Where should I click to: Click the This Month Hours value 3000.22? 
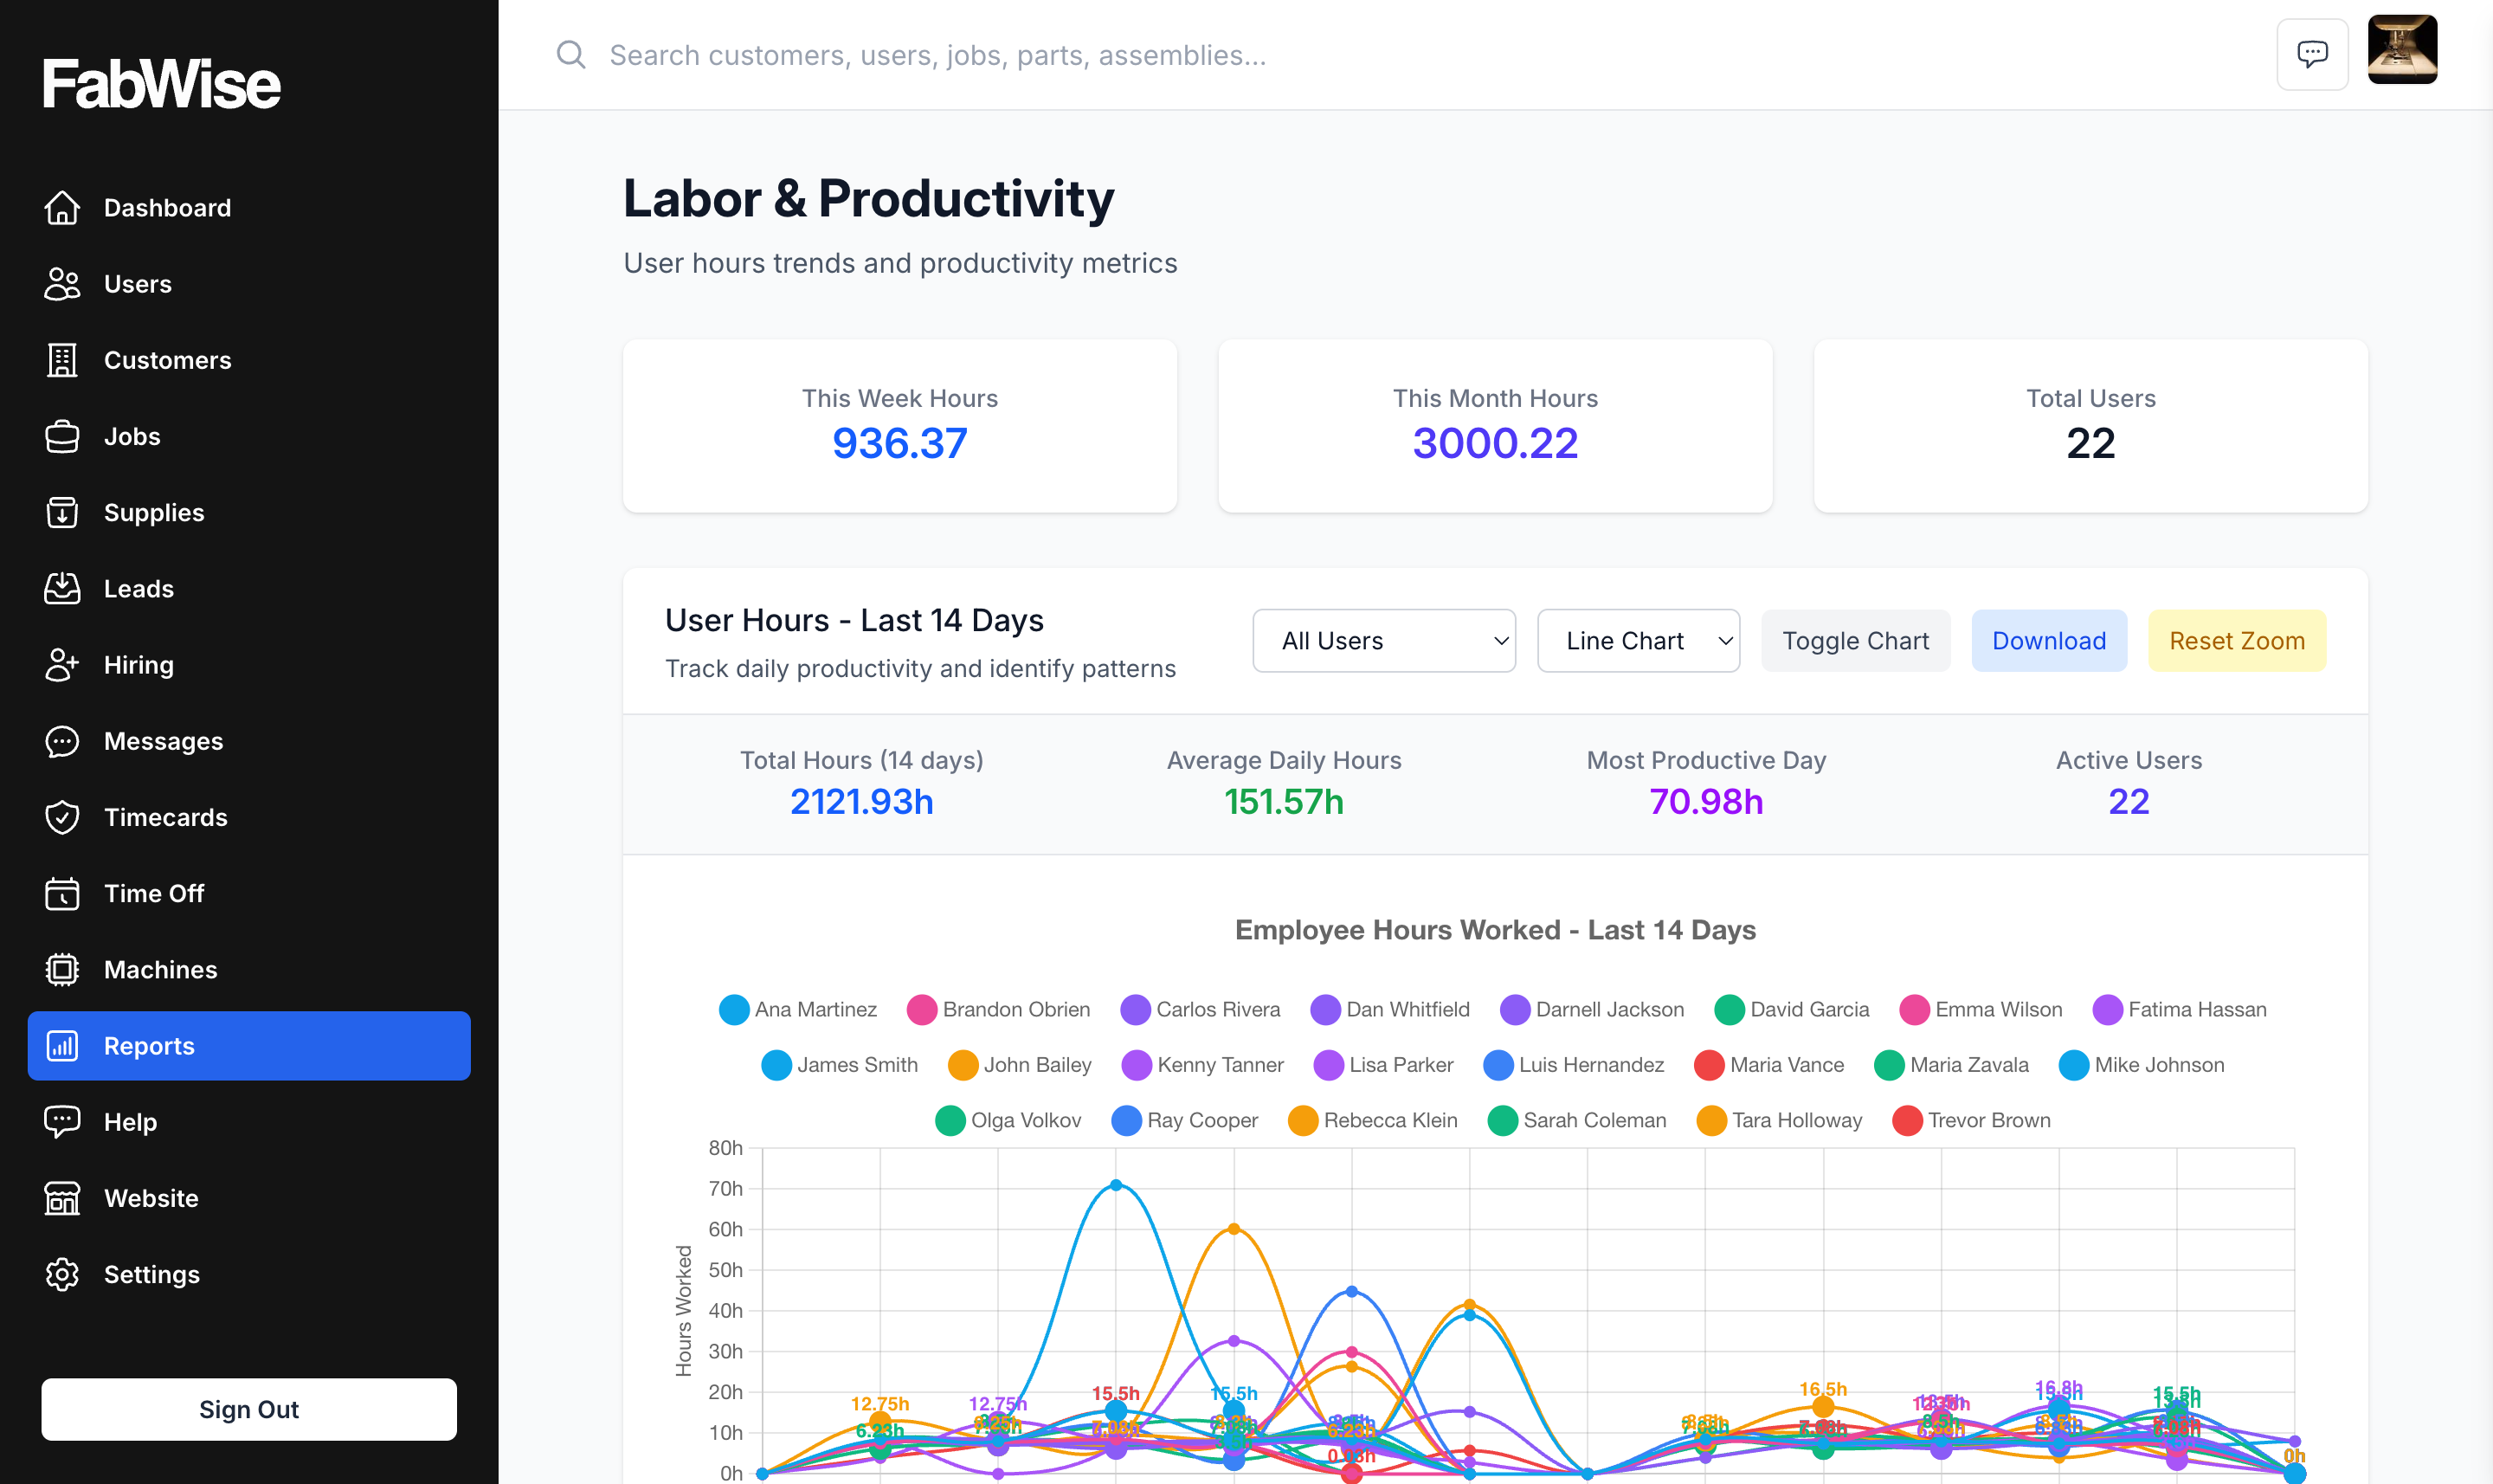1496,443
